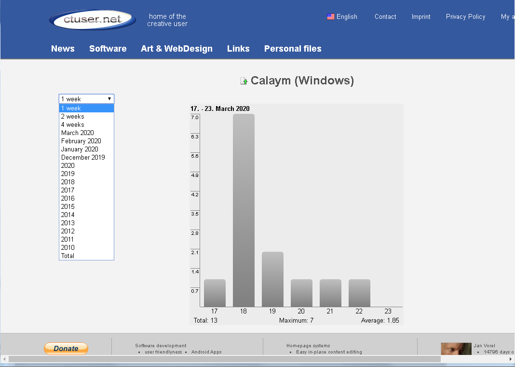Viewport: 515px width, 367px height.
Task: Click the green arrow icon beside Calaym
Action: point(244,81)
